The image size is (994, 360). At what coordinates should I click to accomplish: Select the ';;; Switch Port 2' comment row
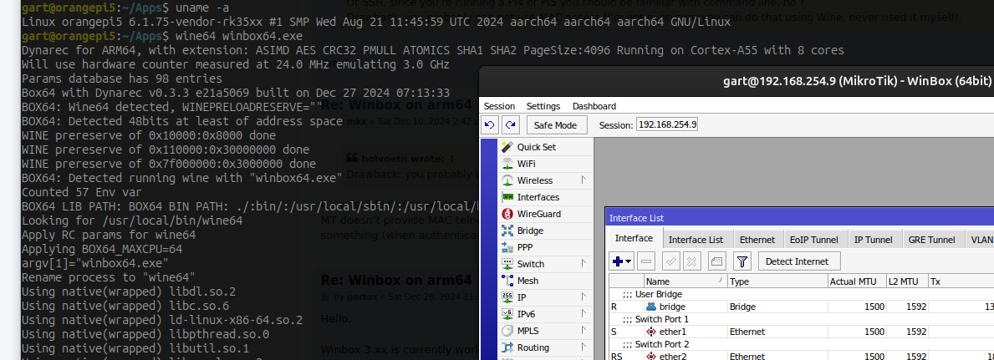pos(801,344)
